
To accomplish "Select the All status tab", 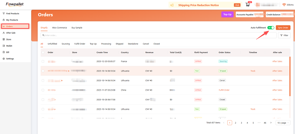I will [42, 44].
